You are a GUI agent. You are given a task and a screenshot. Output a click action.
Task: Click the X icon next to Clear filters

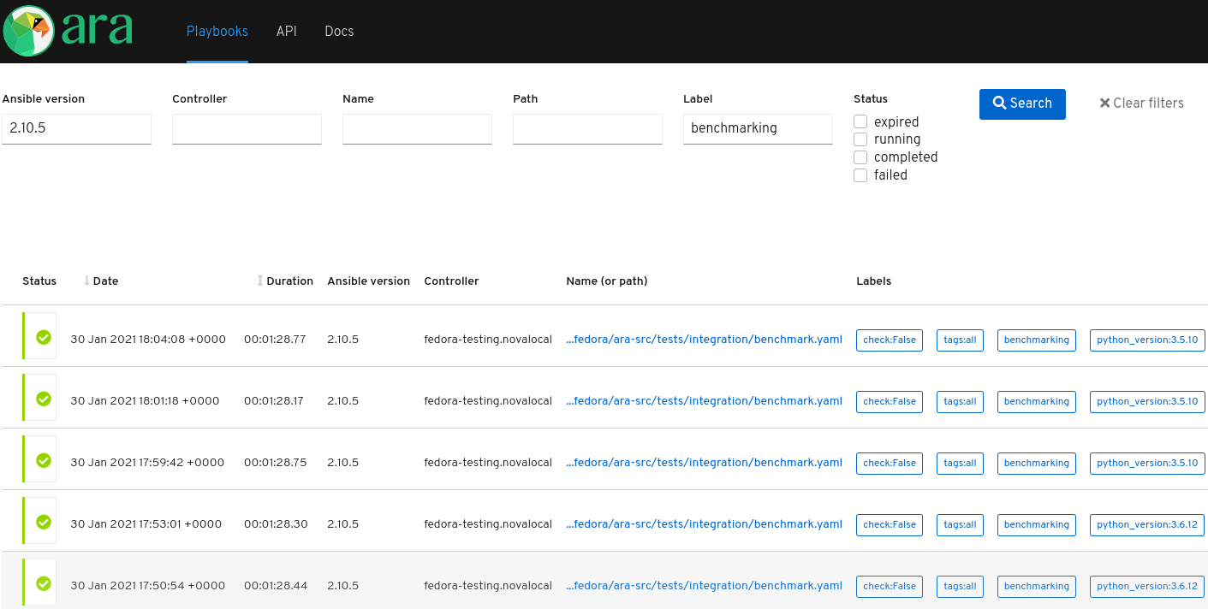1104,103
